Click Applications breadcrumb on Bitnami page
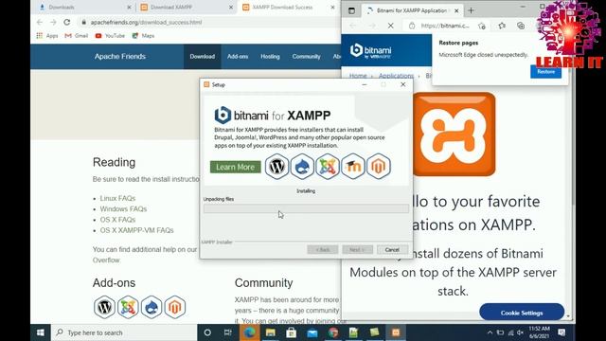Viewport: 606px width, 341px height. pos(396,76)
